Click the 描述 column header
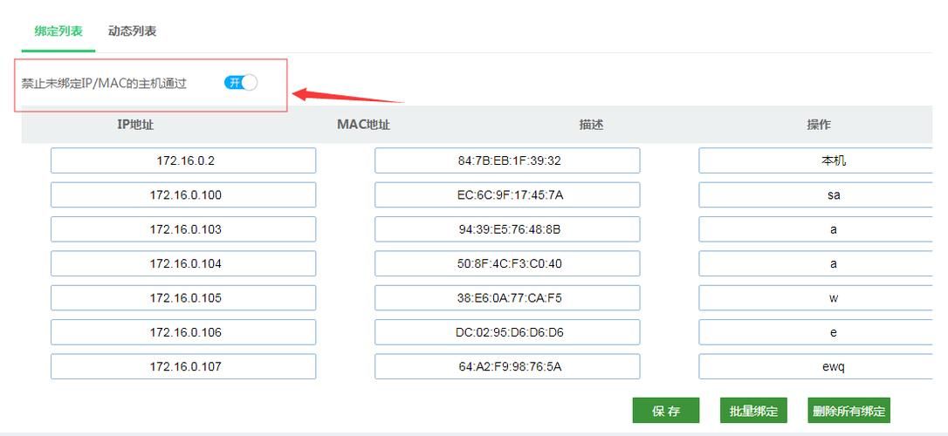The width and height of the screenshot is (948, 436). tap(591, 125)
